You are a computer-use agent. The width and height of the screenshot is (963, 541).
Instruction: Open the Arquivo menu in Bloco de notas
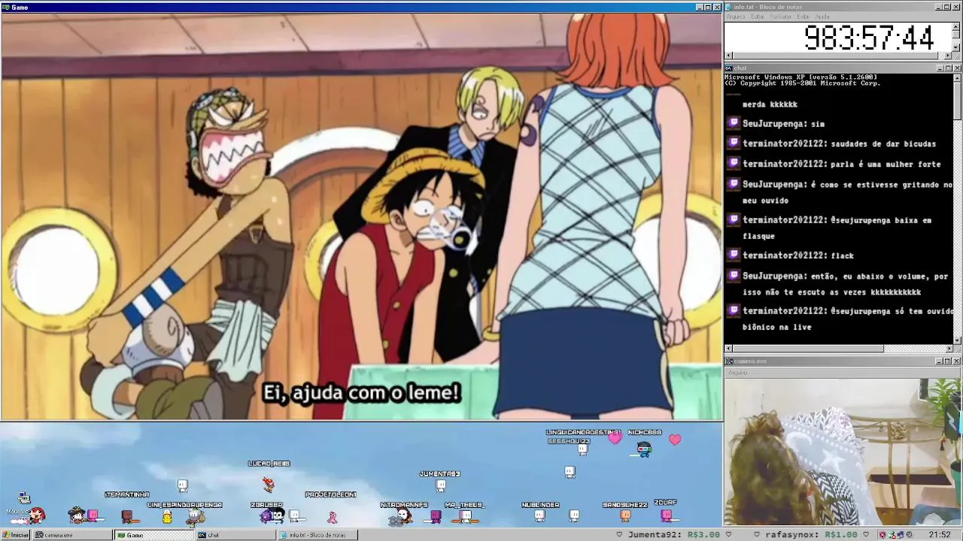click(735, 17)
